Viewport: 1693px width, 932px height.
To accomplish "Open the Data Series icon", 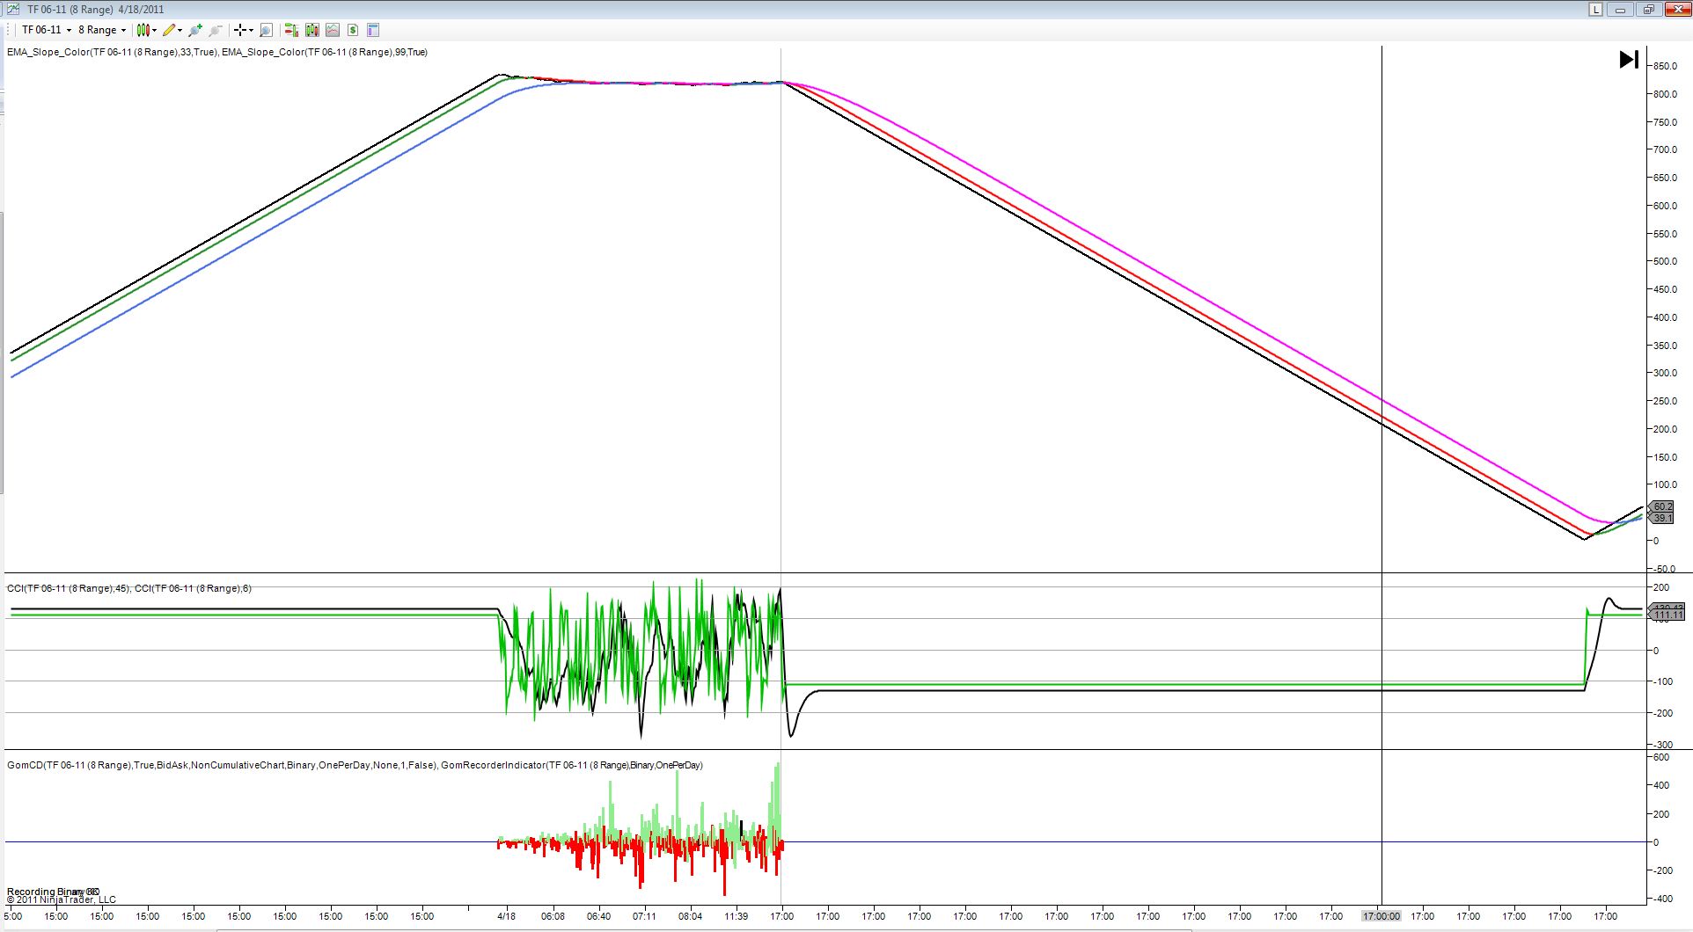I will [x=312, y=30].
